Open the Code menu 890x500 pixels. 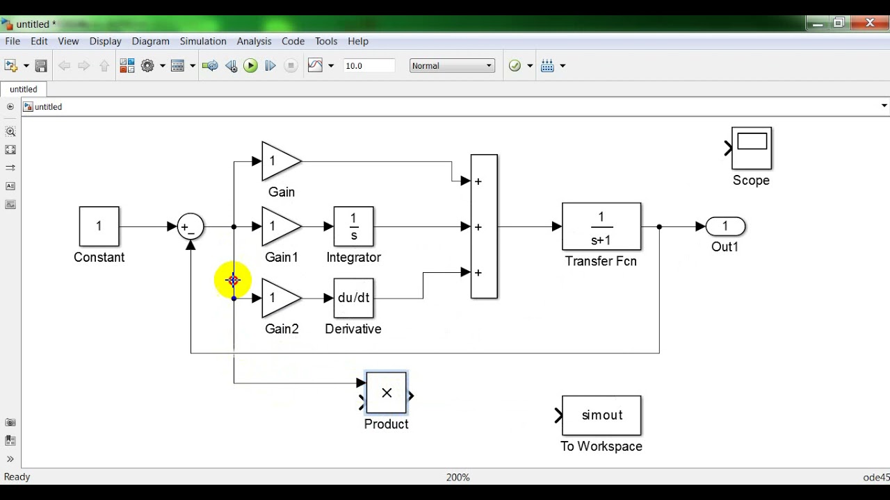click(x=293, y=42)
